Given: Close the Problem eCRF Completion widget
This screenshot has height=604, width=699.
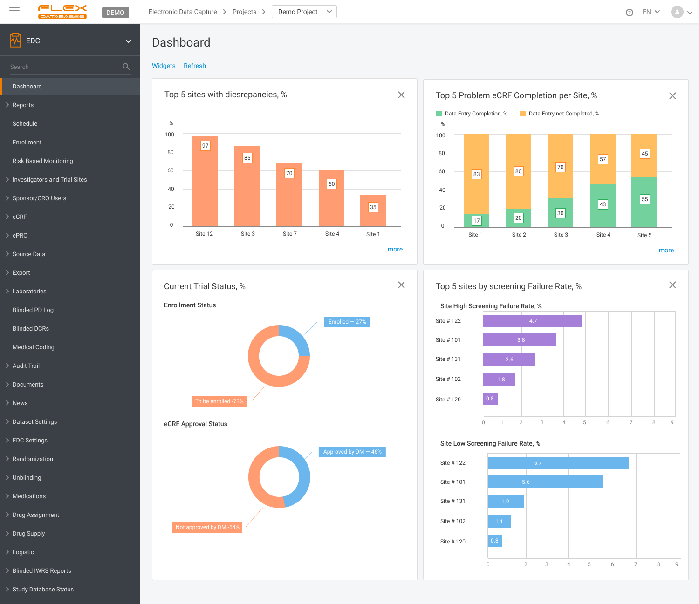Looking at the screenshot, I should coord(672,96).
